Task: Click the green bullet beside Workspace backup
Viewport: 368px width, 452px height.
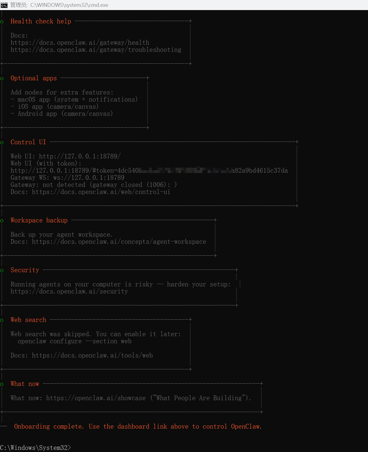Action: click(x=2, y=221)
